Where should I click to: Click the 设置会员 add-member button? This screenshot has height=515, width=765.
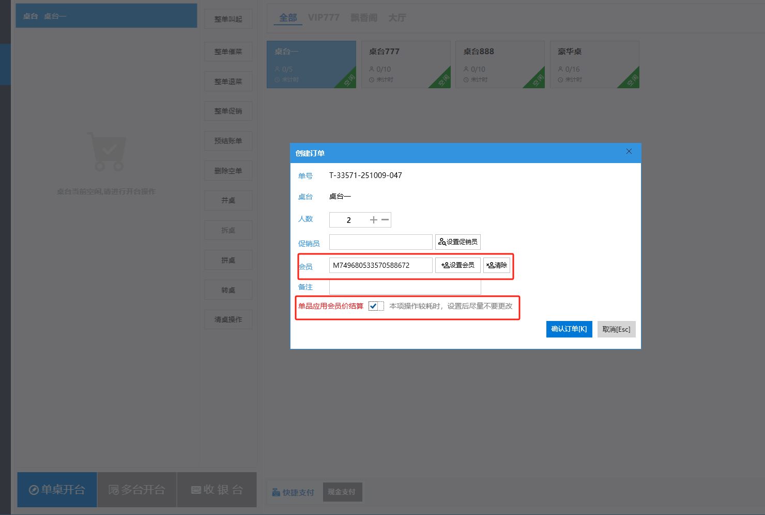click(x=458, y=265)
